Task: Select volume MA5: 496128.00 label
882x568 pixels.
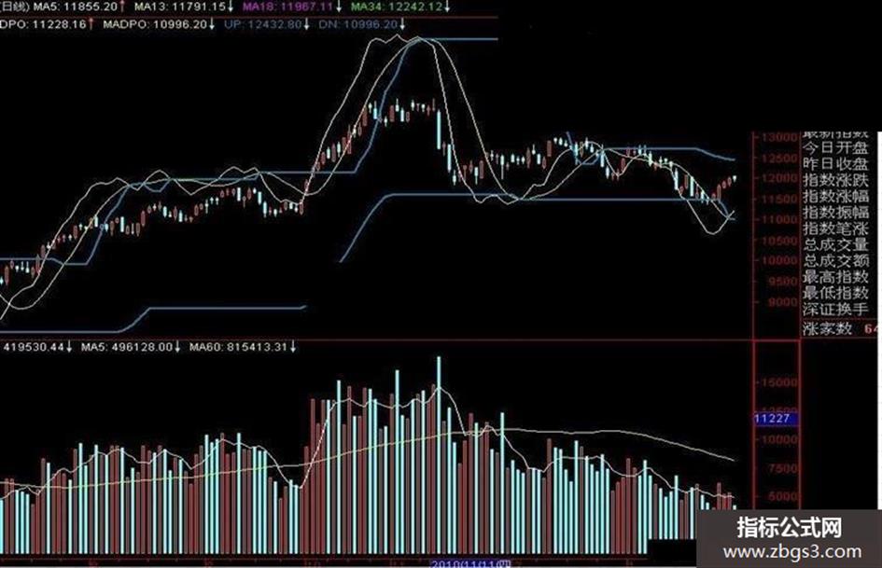Action: (131, 347)
